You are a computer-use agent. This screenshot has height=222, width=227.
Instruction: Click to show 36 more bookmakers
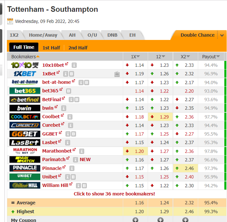pos(114,194)
